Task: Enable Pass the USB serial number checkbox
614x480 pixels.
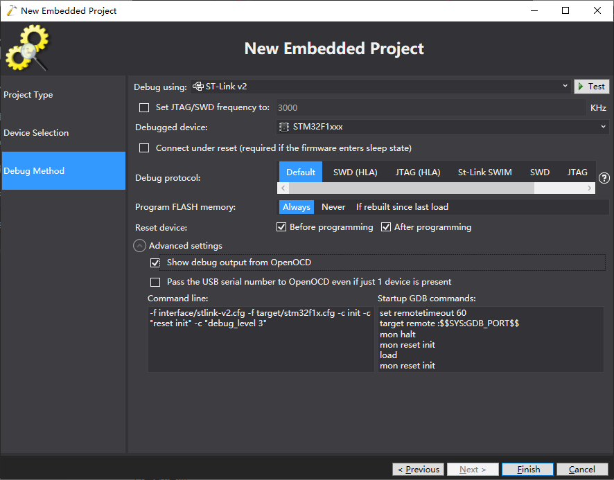Action: [155, 283]
